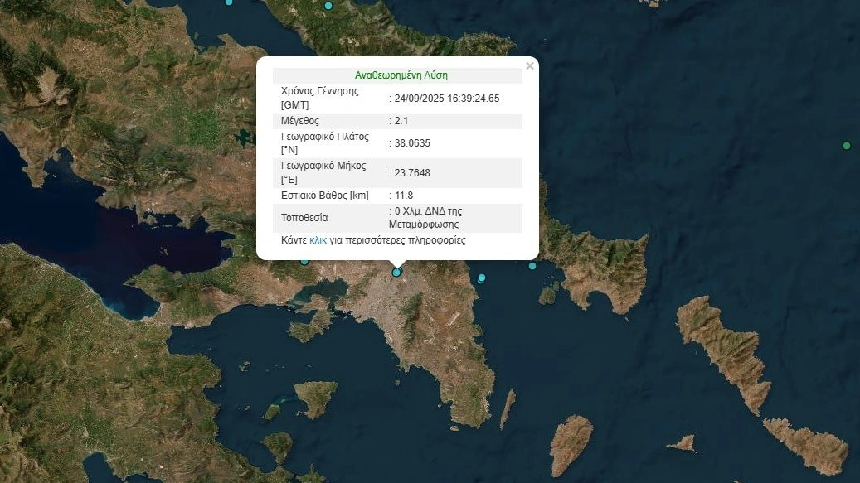The height and width of the screenshot is (483, 860).
Task: Click the 'Μέγεθος' row label
Action: coord(300,121)
